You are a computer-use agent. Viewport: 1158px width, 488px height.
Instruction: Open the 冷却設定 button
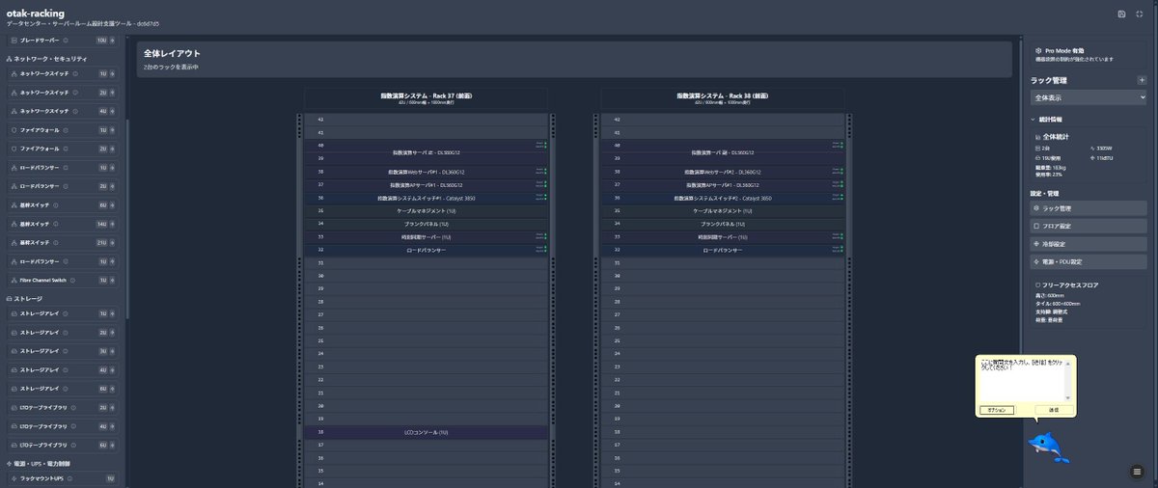point(1089,244)
